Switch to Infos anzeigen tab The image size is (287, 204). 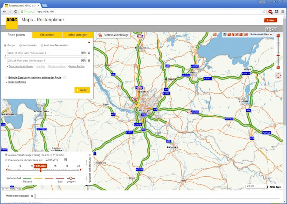78,35
